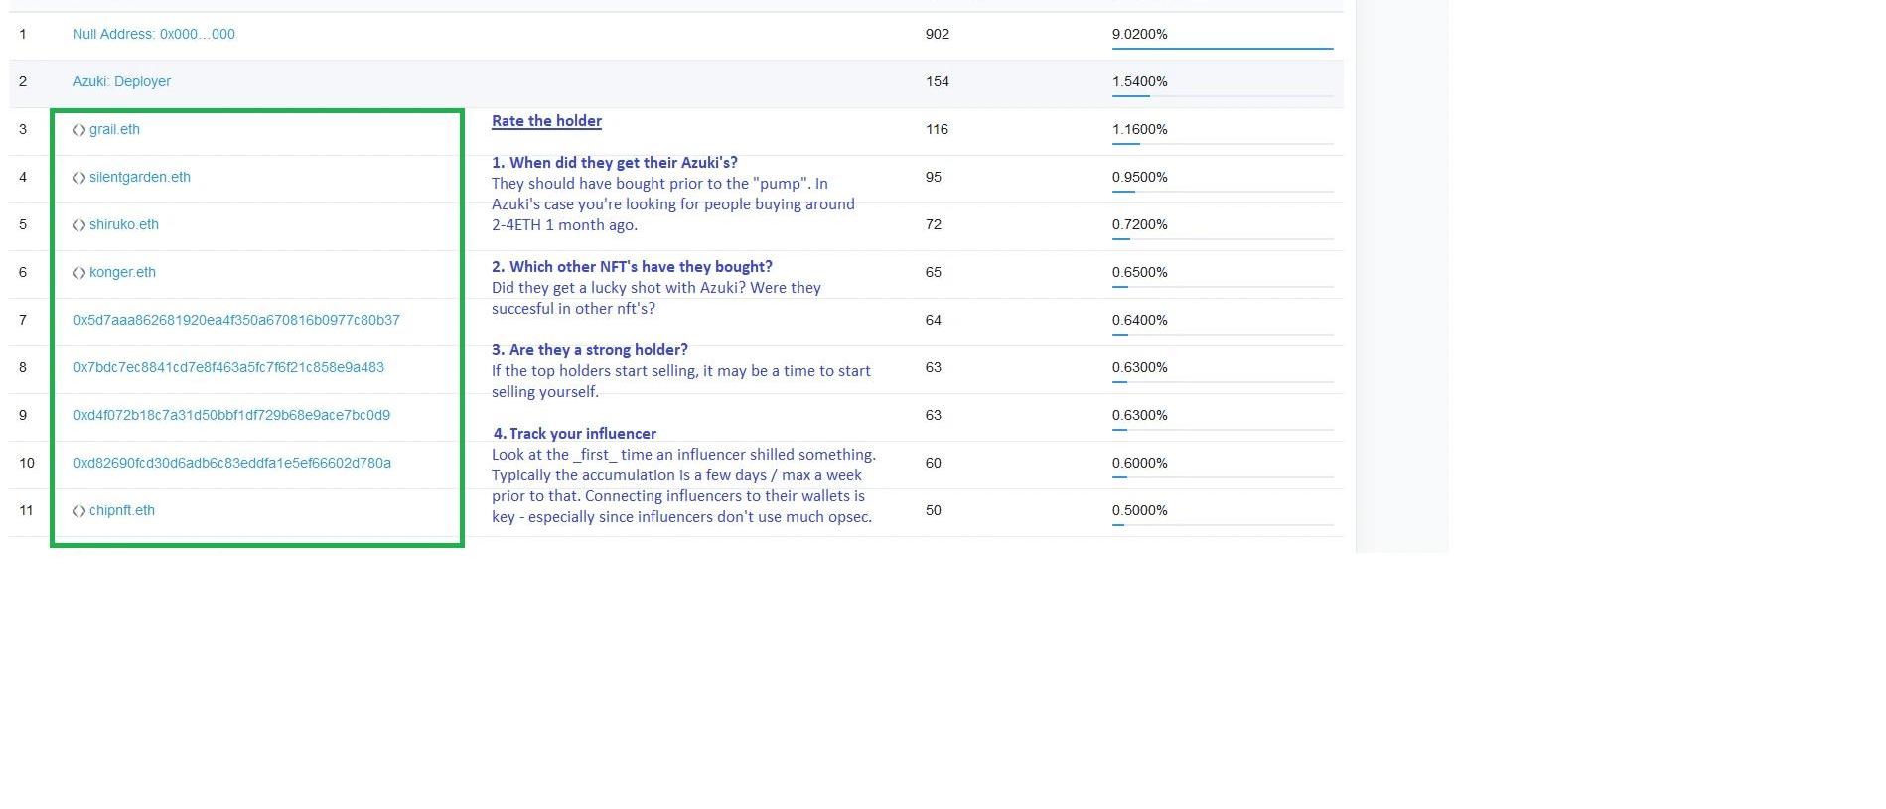This screenshot has height=809, width=1886.
Task: Select the shiruko.eth address link
Action: point(124,224)
